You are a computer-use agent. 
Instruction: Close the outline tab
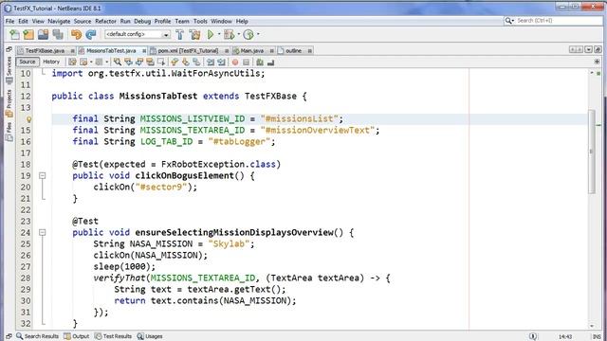[x=310, y=51]
